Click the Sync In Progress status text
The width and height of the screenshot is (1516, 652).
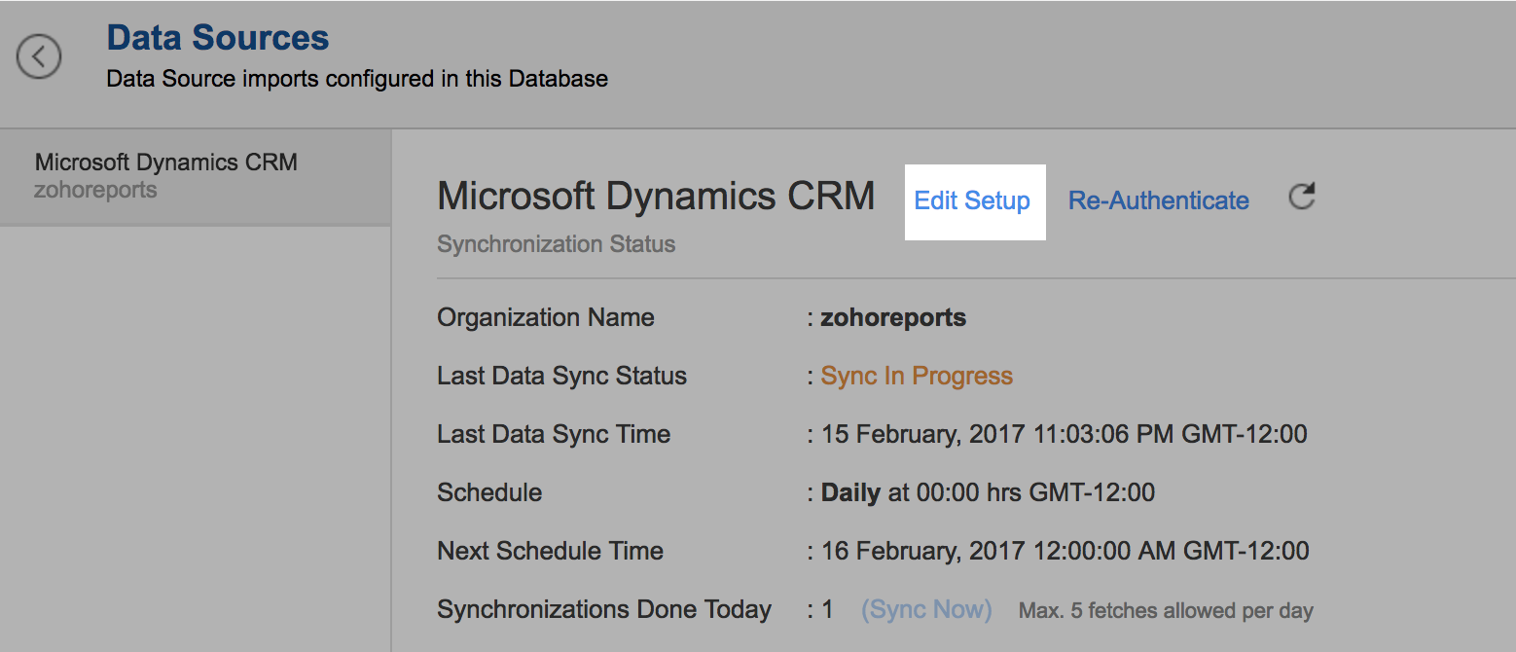click(917, 377)
